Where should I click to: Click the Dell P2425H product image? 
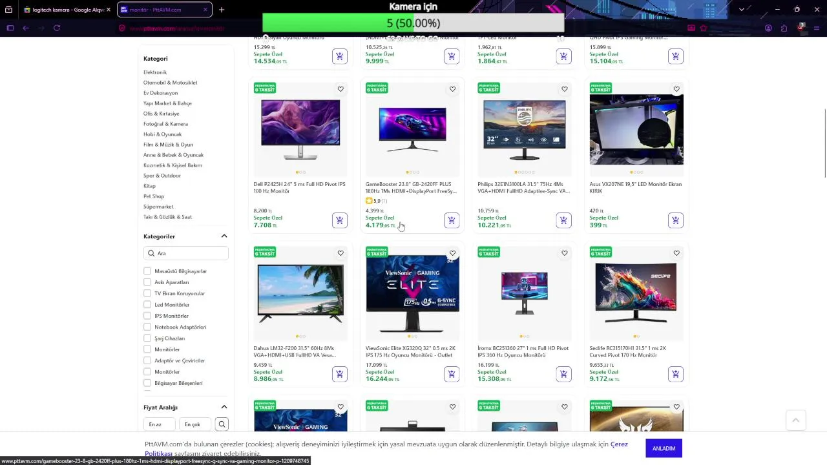(x=300, y=130)
